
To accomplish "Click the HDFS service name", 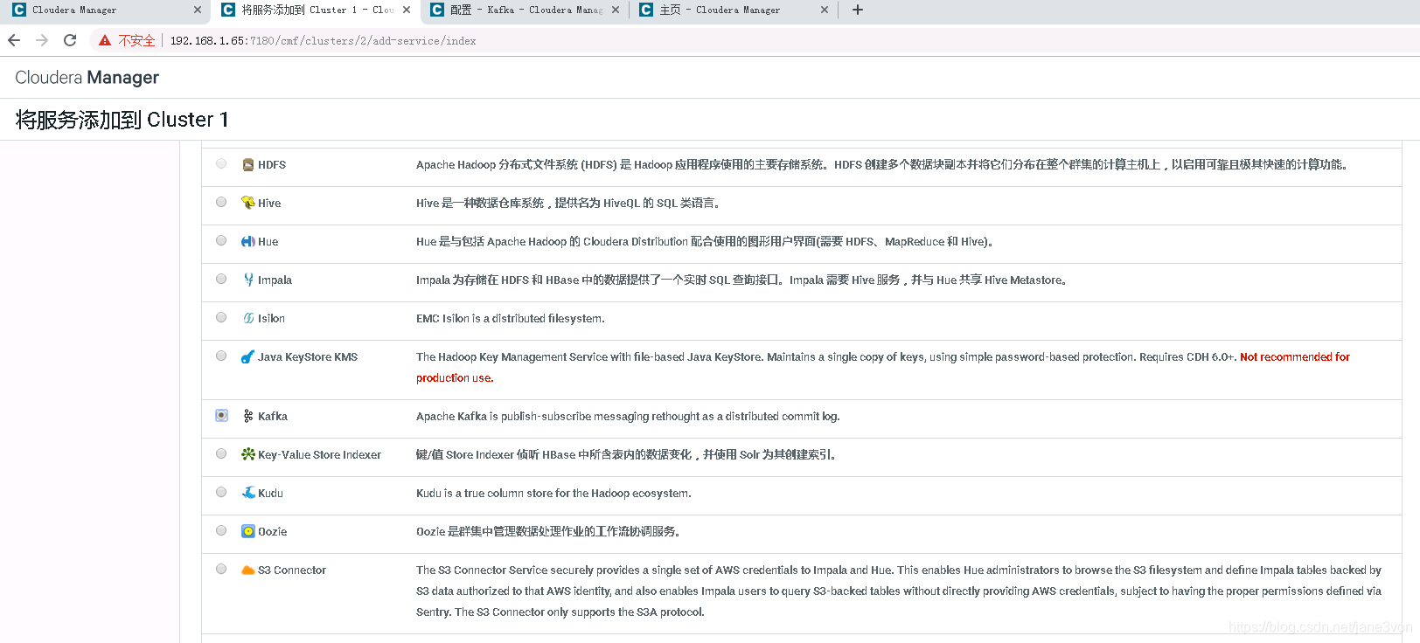I will (x=272, y=164).
